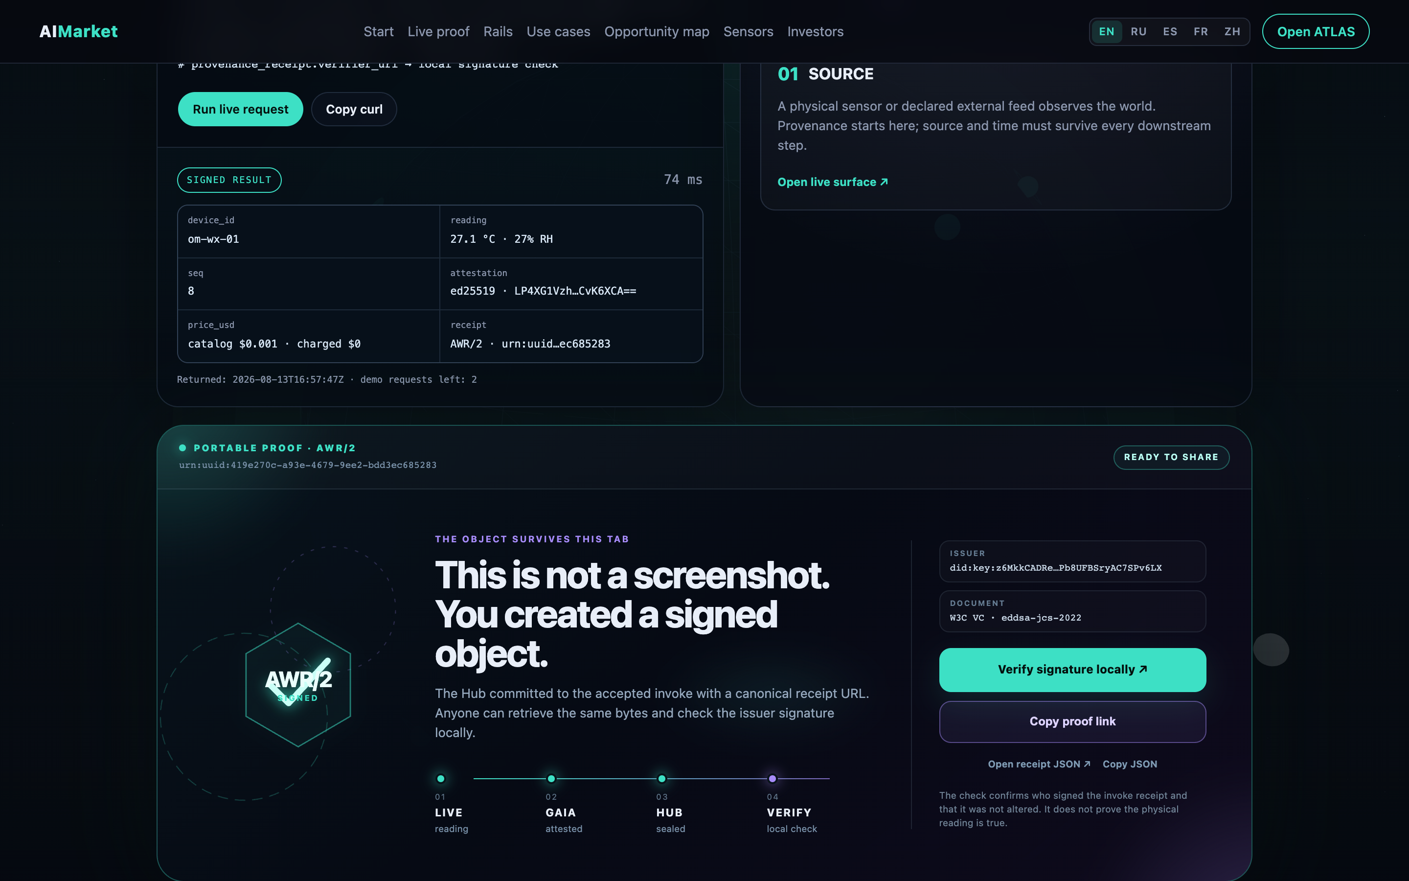Click Run live request button

[241, 109]
